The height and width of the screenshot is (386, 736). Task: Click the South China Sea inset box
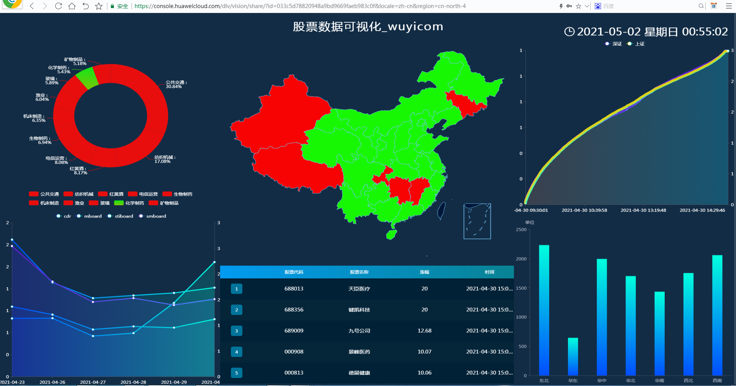click(x=477, y=221)
